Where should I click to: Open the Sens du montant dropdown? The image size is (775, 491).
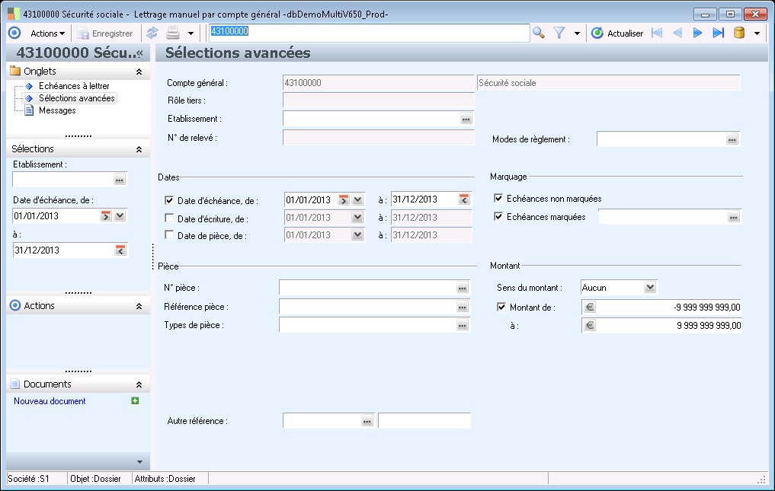pos(649,287)
